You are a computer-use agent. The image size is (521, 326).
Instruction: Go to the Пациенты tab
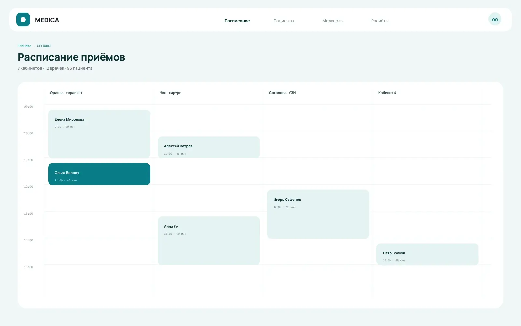click(x=284, y=21)
